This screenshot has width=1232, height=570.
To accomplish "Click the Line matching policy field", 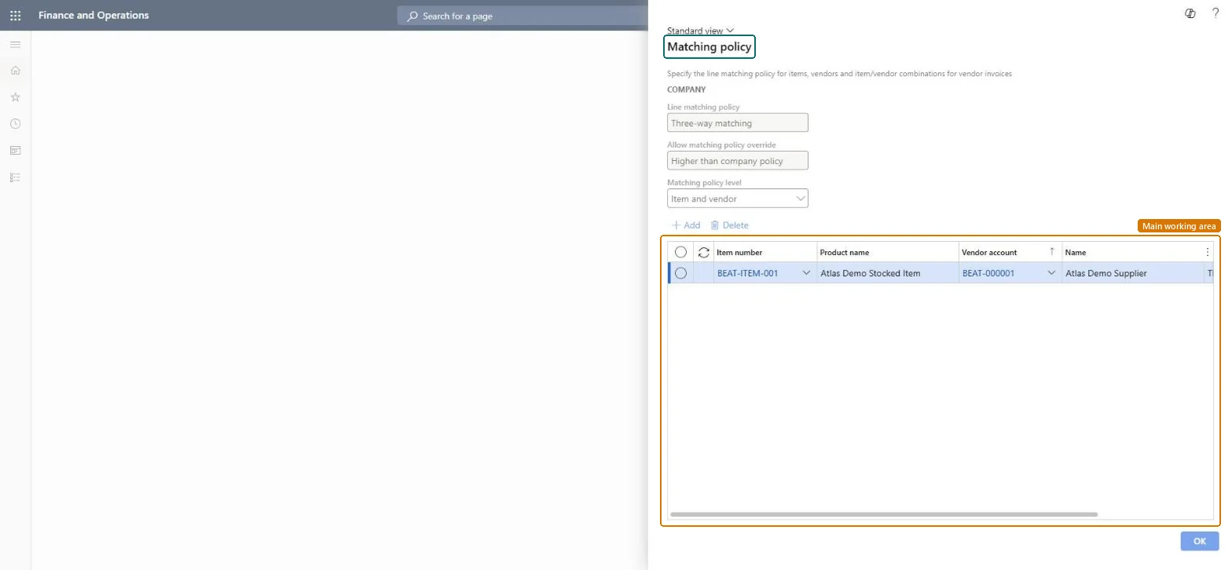I will (737, 123).
